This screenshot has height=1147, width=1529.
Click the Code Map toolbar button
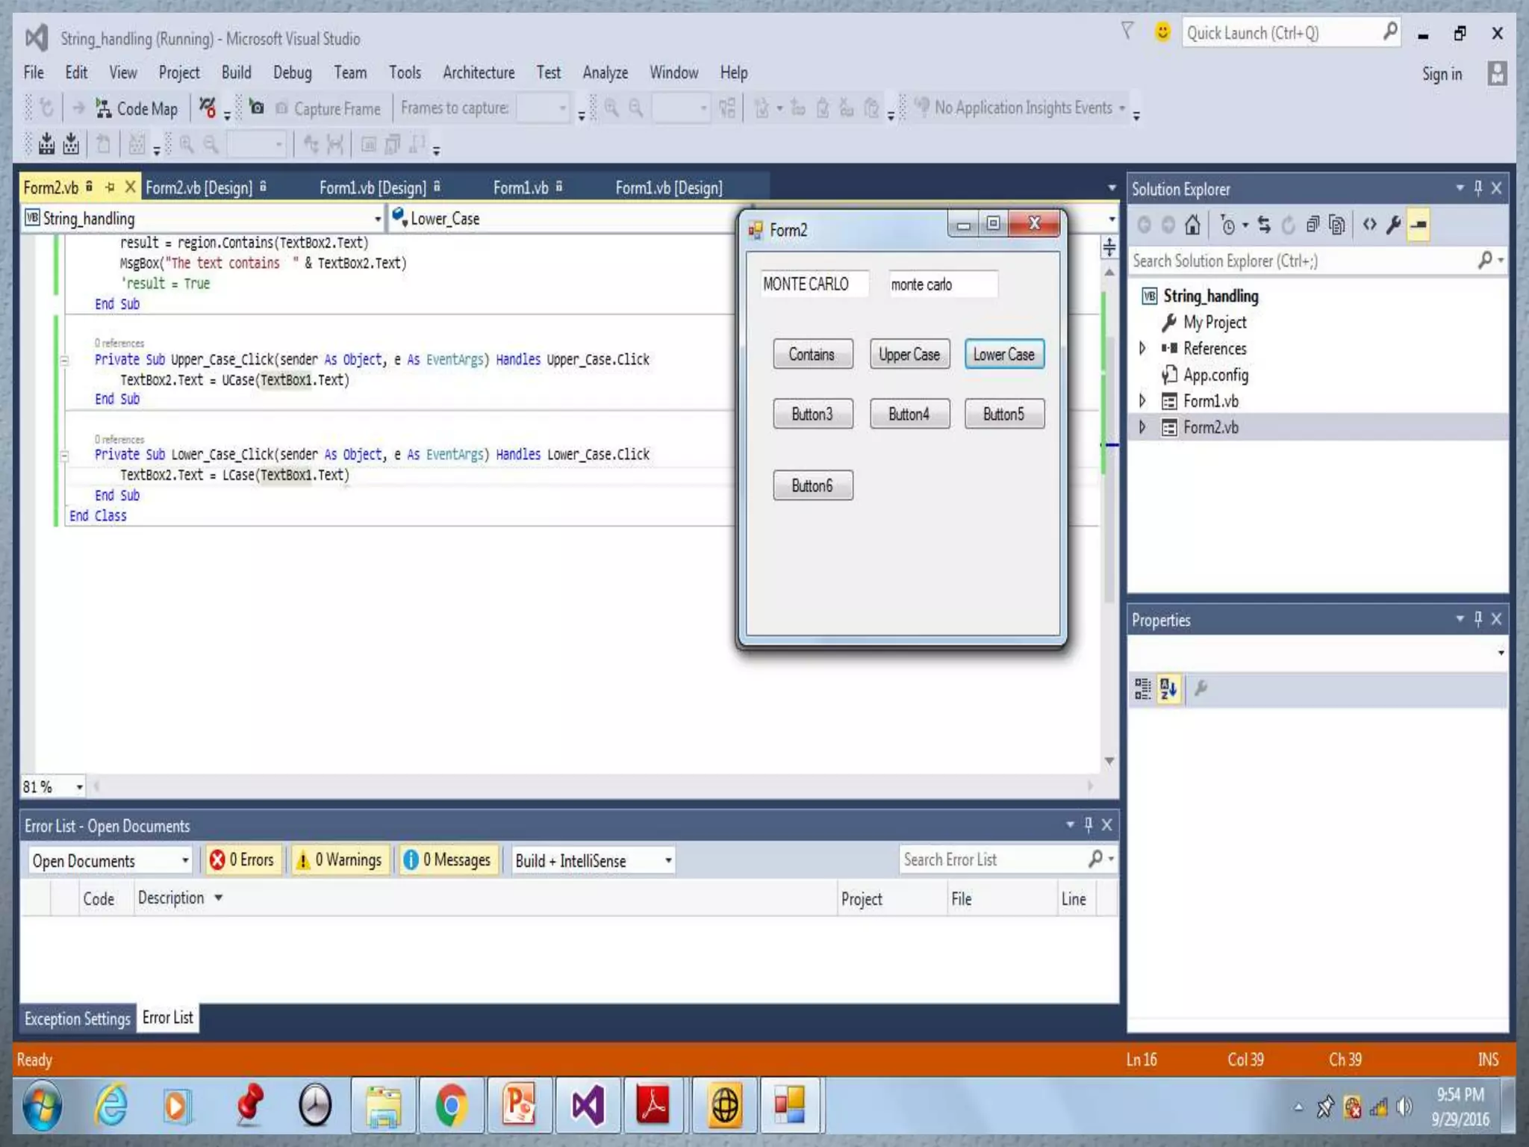point(137,109)
